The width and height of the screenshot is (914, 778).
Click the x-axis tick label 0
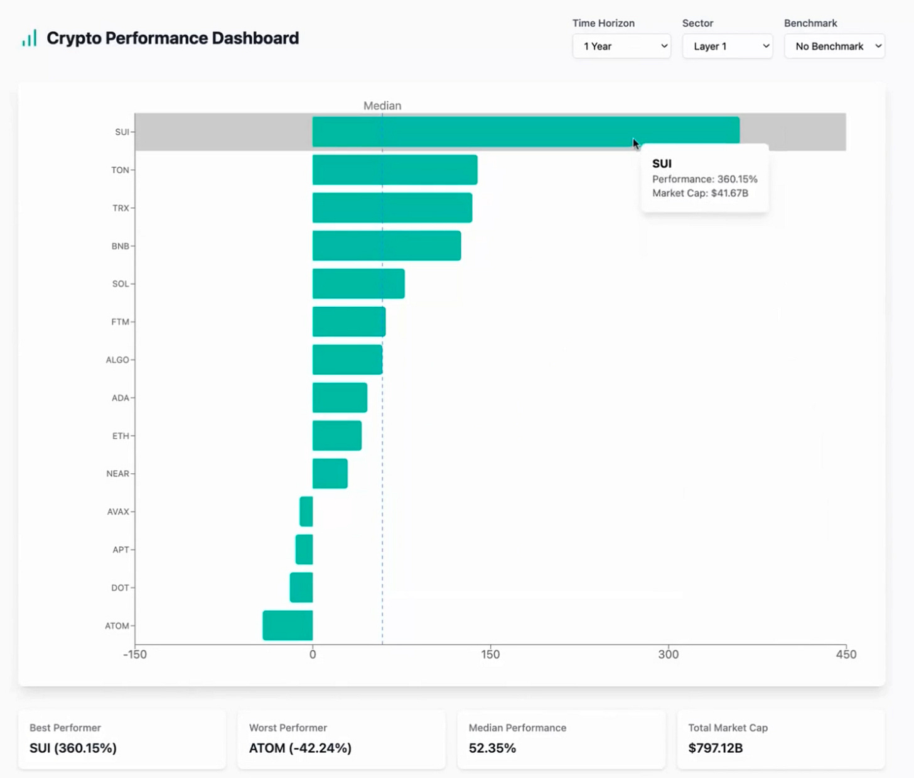(x=313, y=654)
